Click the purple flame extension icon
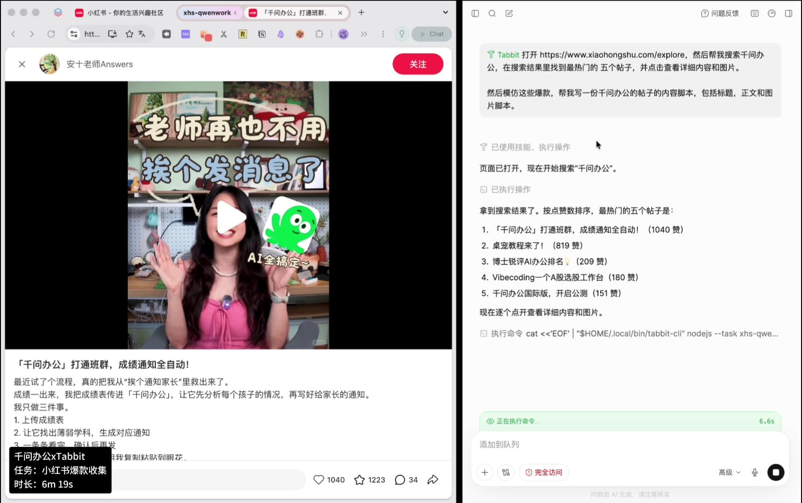The height and width of the screenshot is (503, 802). (281, 34)
